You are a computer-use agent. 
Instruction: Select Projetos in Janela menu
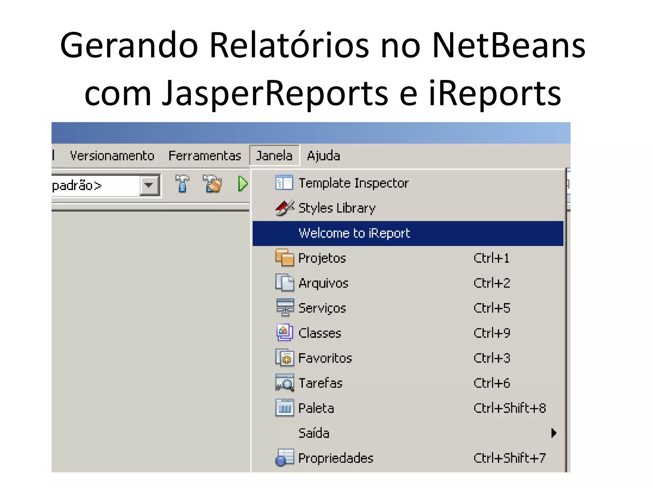[408, 258]
